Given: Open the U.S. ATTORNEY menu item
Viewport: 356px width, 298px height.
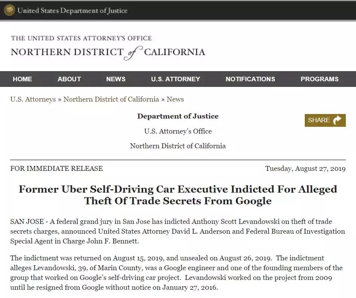Looking at the screenshot, I should [176, 79].
